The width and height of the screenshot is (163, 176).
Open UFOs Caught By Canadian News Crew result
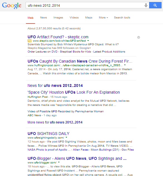(80, 61)
